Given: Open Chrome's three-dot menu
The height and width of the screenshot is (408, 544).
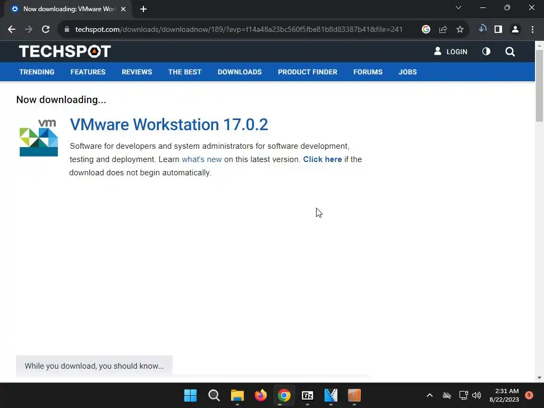Looking at the screenshot, I should (532, 30).
